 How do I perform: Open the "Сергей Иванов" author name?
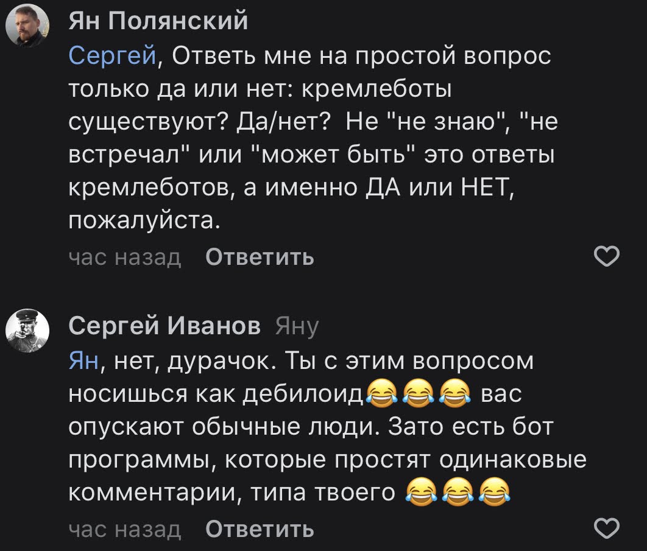(164, 326)
